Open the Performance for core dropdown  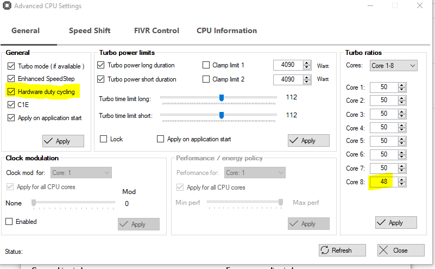(x=255, y=173)
